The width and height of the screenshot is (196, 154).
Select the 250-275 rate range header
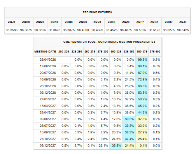click(90, 52)
